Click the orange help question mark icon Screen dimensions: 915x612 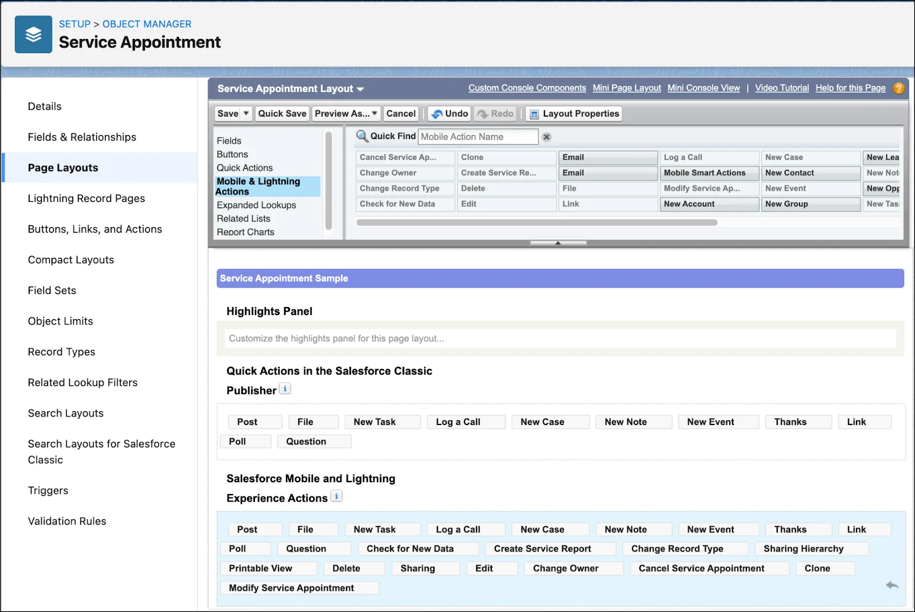899,88
